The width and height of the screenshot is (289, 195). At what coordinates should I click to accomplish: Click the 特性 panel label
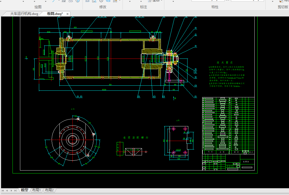coord(215,7)
